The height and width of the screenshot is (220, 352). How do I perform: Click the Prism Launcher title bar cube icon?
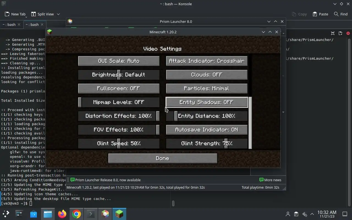tap(70, 21)
